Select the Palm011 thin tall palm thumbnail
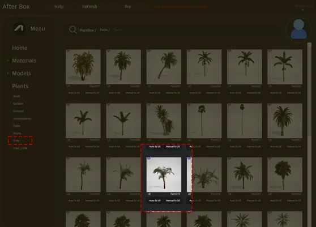 (245, 121)
